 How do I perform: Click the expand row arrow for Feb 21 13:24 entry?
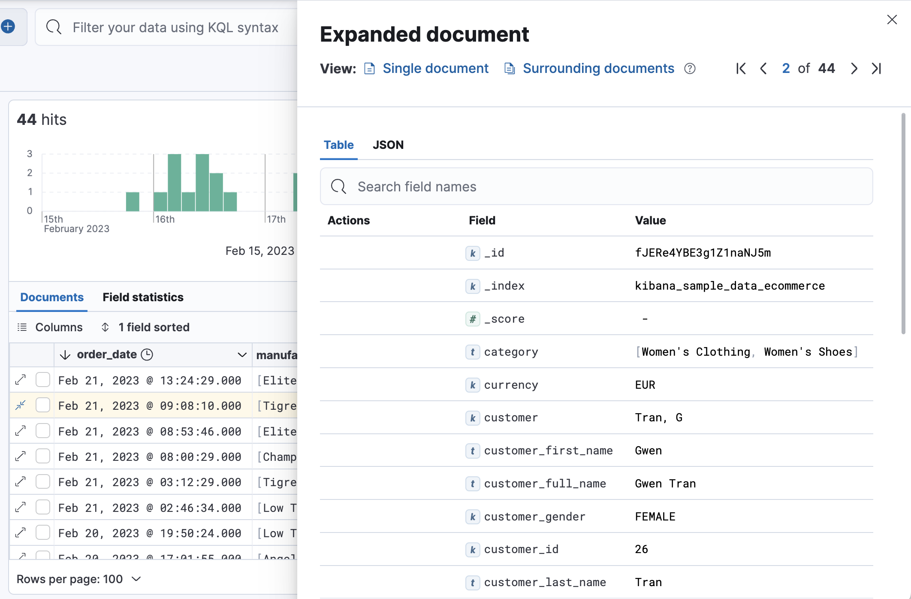pos(20,380)
